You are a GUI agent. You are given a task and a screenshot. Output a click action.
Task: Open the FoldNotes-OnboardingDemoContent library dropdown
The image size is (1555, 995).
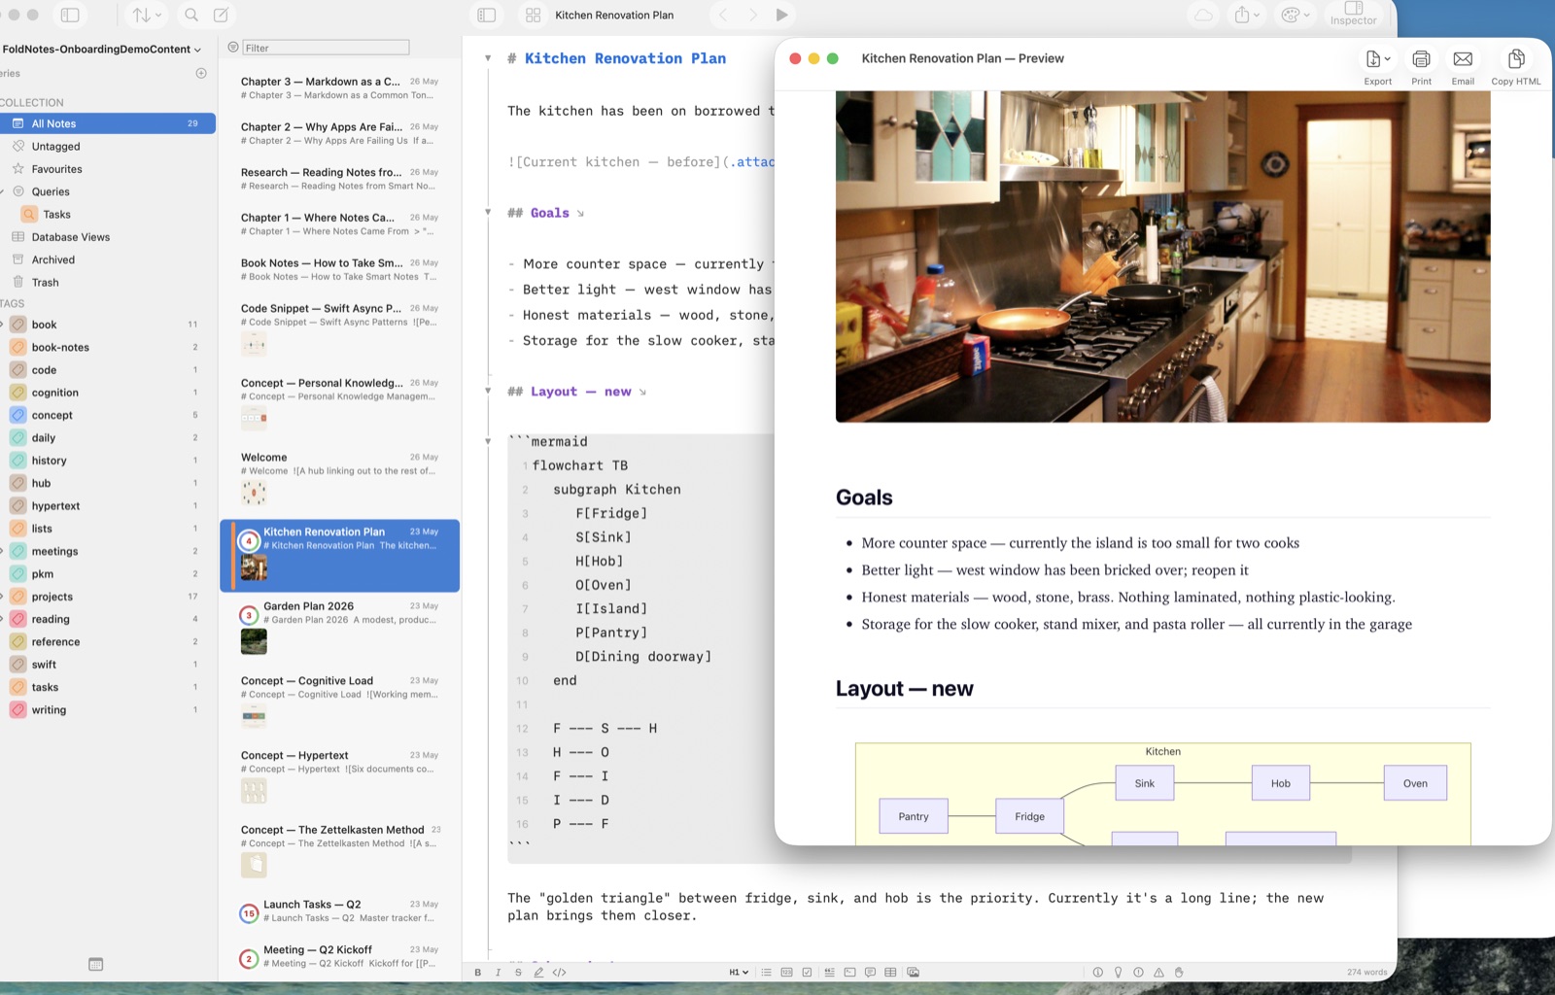pyautogui.click(x=102, y=49)
